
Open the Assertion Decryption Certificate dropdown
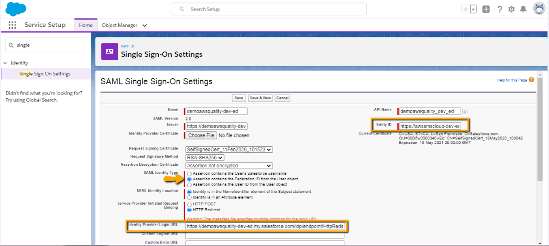(x=229, y=166)
